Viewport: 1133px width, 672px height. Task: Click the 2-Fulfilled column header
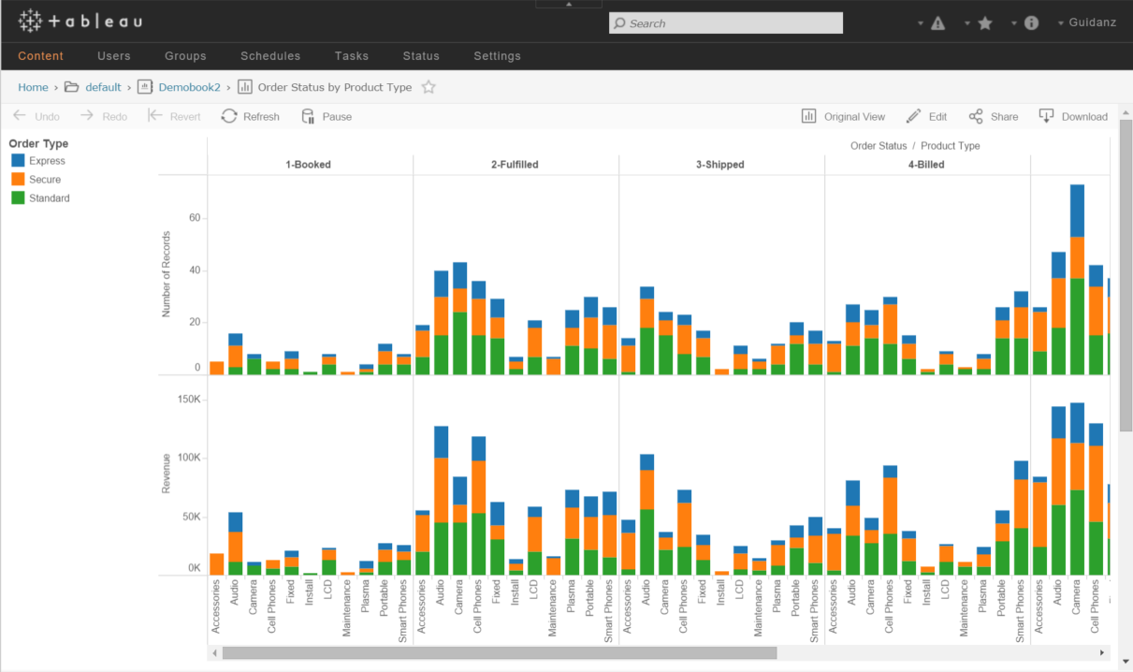pyautogui.click(x=515, y=165)
